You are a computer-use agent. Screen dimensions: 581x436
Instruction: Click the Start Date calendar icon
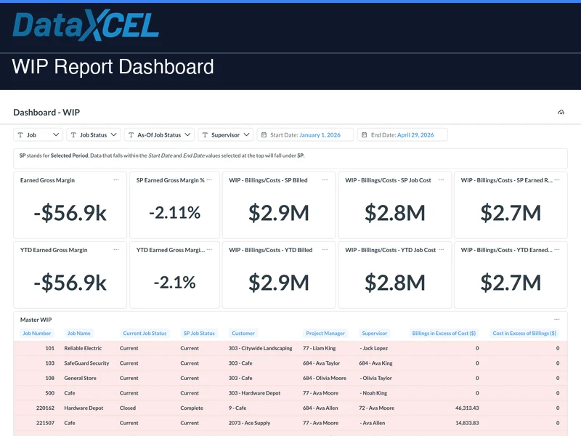(x=264, y=135)
